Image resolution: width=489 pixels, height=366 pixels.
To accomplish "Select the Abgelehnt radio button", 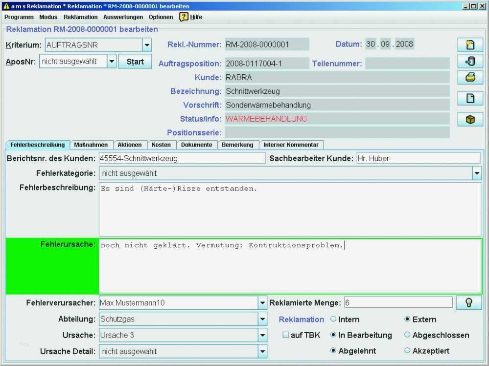I will pyautogui.click(x=333, y=351).
